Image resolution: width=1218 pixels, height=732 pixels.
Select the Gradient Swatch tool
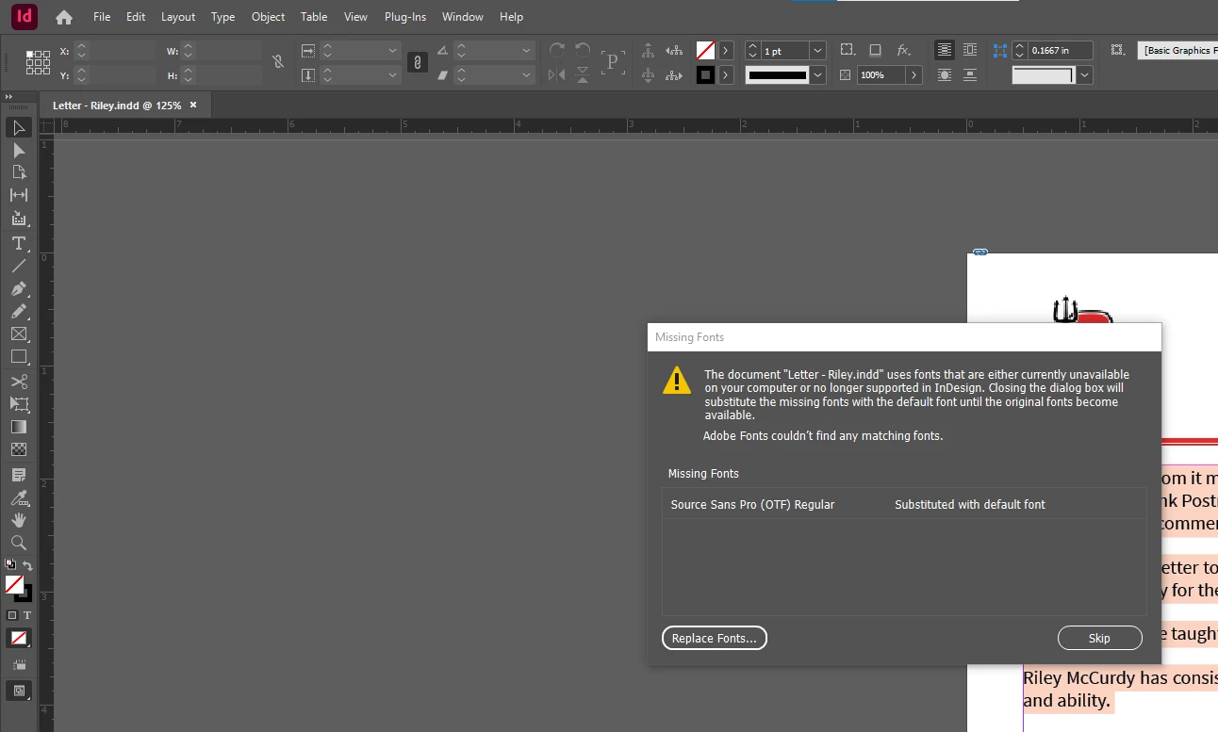[19, 427]
